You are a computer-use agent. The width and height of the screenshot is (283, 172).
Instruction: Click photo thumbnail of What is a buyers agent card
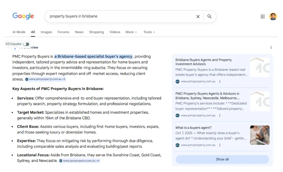click(x=260, y=135)
